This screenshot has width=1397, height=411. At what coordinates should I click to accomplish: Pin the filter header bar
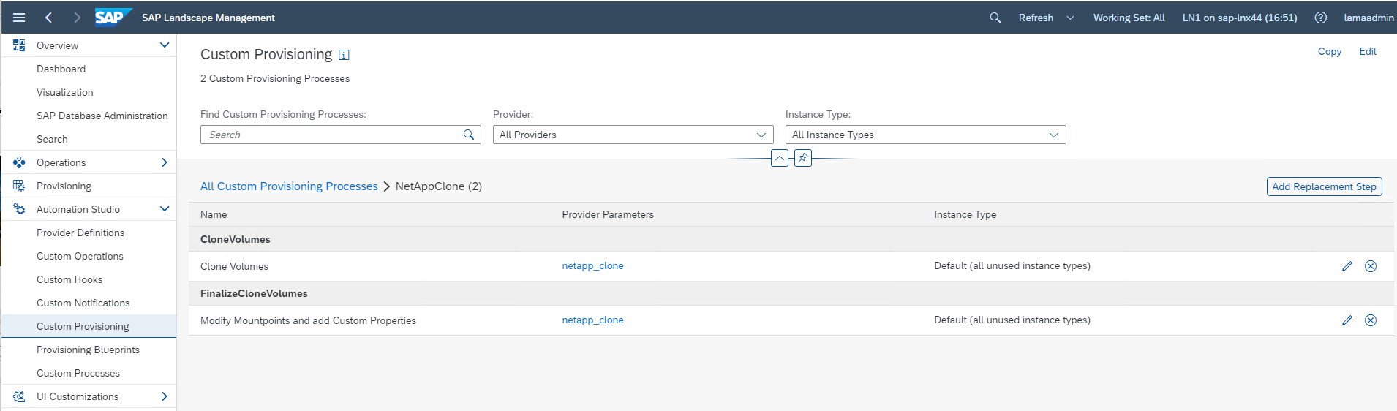coord(802,158)
